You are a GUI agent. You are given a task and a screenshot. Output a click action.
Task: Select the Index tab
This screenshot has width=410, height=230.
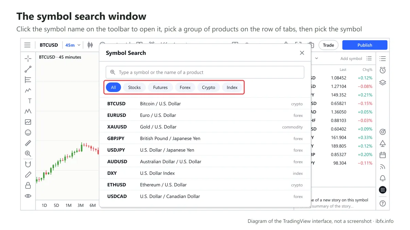(232, 88)
